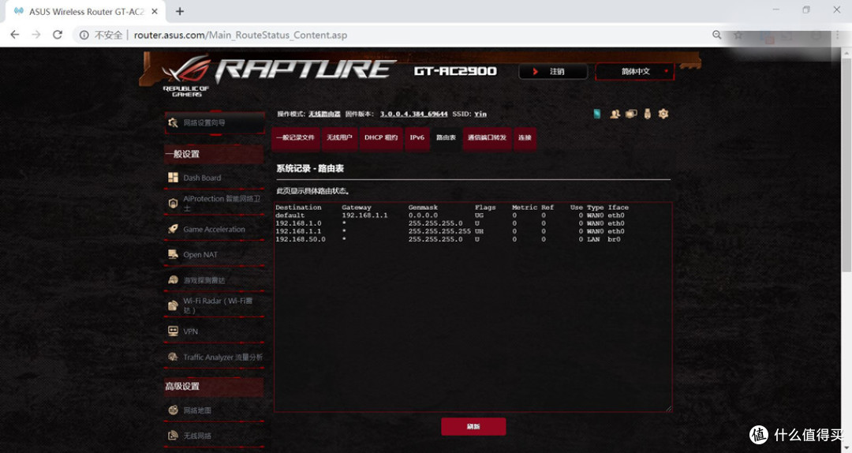Viewport: 852px width, 453px height.
Task: Open firmware version 3.0.0.4.384_69644 link
Action: pos(413,114)
